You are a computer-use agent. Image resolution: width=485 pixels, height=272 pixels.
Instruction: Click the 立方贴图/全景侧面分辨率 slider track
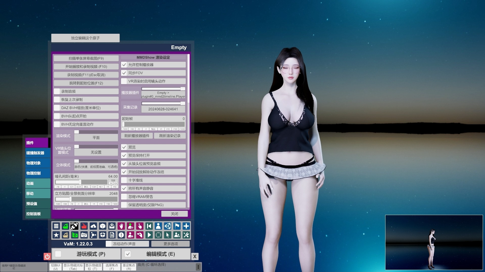86,199
